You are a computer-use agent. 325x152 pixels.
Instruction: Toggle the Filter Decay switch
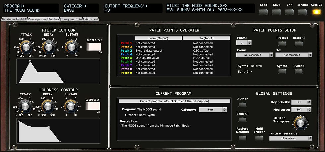click(x=94, y=47)
